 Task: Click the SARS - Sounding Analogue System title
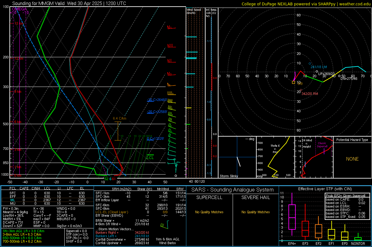tap(232, 190)
